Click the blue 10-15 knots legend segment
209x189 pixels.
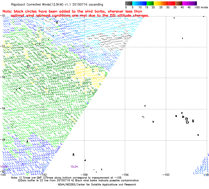[143, 3]
